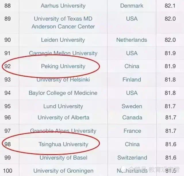Select the Lund University row name

point(63,106)
